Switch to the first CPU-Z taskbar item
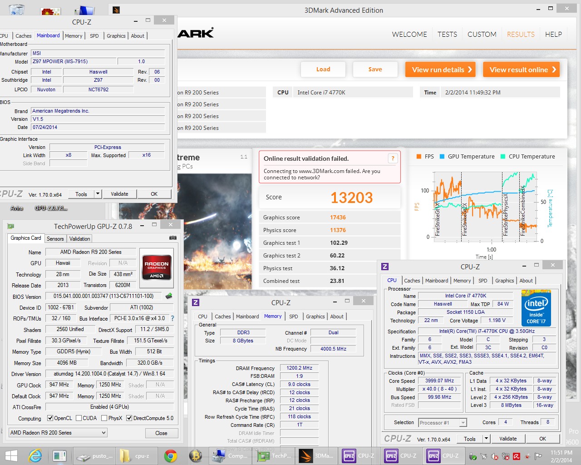This screenshot has height=465, width=581. [359, 456]
